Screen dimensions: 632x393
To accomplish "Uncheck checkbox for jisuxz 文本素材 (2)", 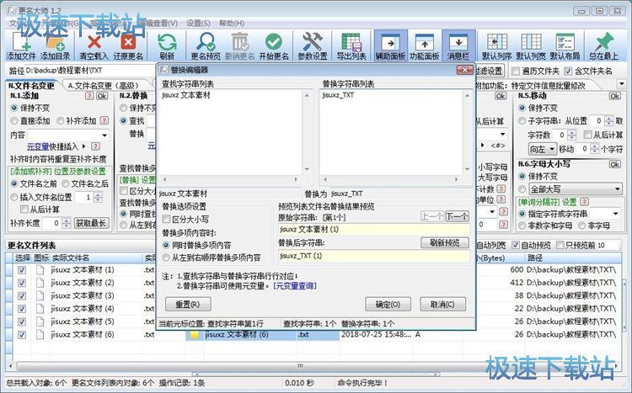I will pyautogui.click(x=22, y=283).
